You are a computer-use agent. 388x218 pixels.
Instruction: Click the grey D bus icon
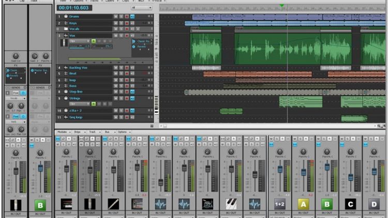374,204
